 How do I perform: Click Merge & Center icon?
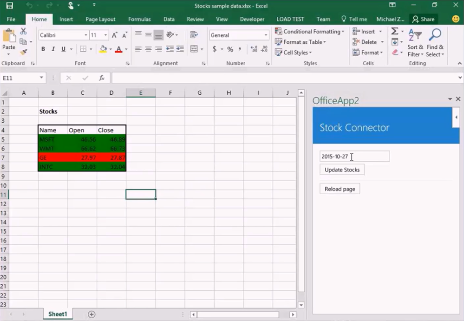click(194, 49)
